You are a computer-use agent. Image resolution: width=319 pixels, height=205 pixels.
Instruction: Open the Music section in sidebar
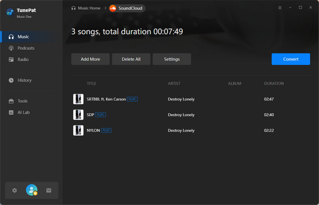tap(23, 37)
